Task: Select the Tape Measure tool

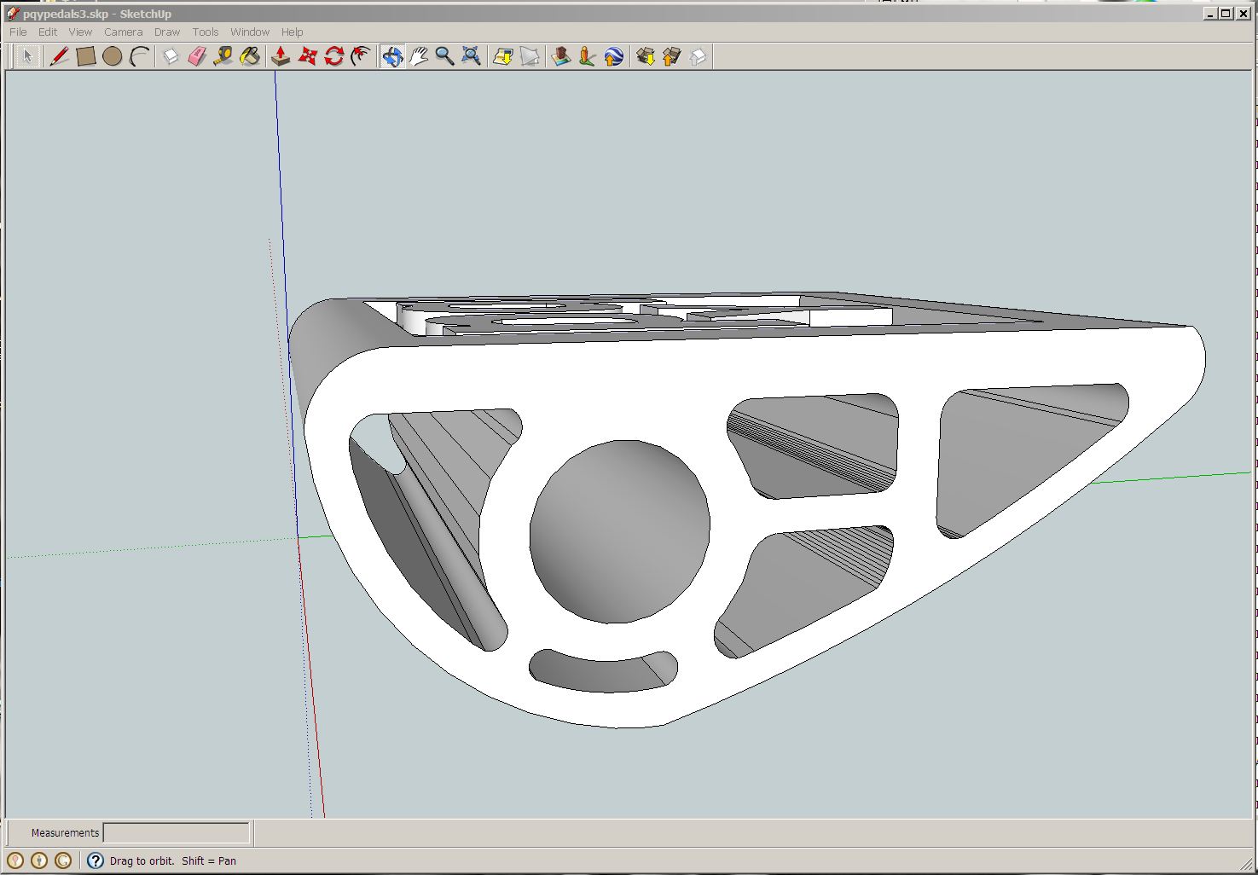Action: click(223, 56)
